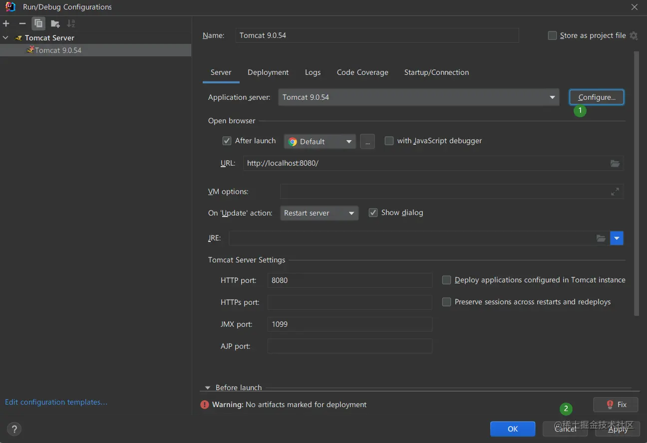Open Edit configuration templates link
The width and height of the screenshot is (647, 443).
click(x=56, y=402)
